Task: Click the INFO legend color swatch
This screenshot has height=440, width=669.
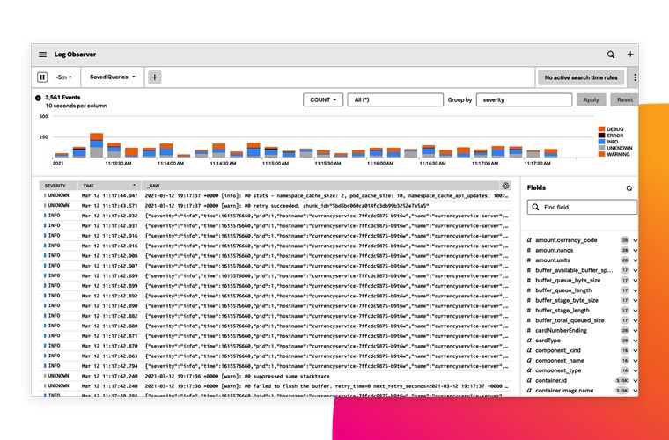Action: coord(601,142)
